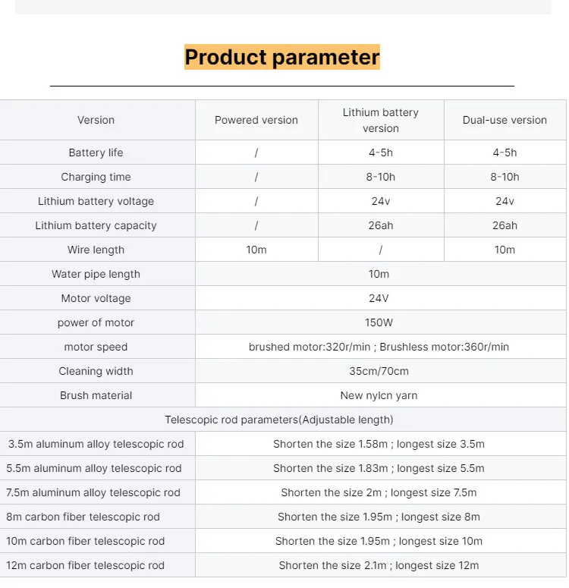Click the Product parameter heading

tap(282, 58)
